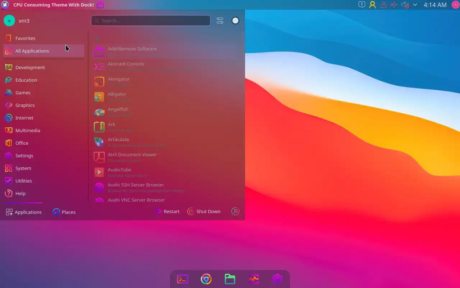Click the round pin button beside search
The image size is (460, 288).
[235, 21]
